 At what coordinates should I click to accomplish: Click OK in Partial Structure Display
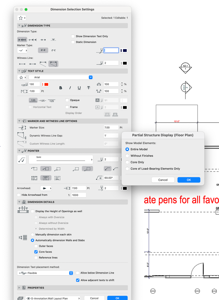[189, 180]
